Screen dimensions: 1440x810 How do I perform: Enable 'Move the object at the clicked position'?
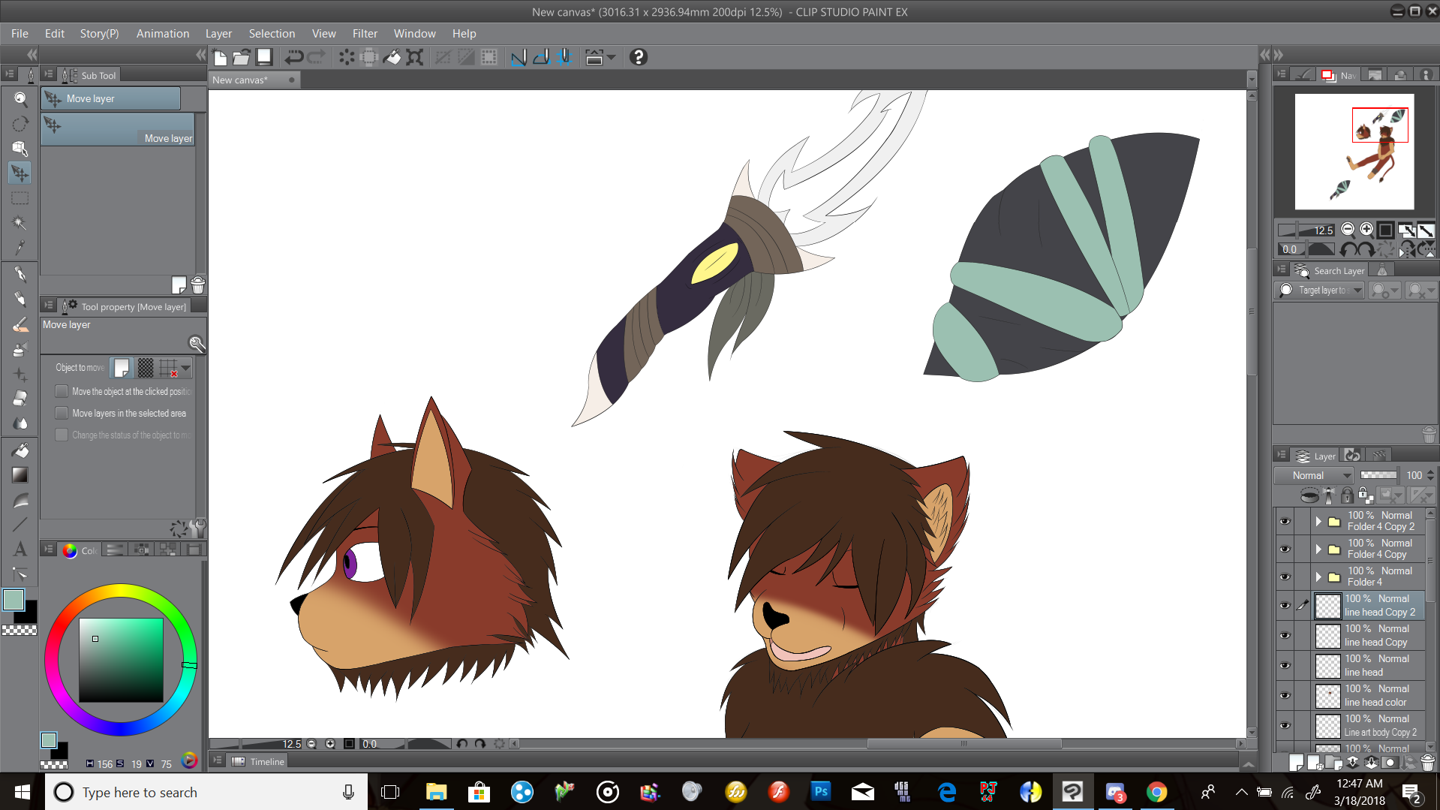click(62, 391)
